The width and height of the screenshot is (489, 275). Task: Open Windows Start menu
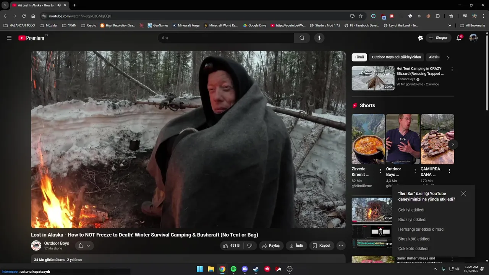[200, 269]
